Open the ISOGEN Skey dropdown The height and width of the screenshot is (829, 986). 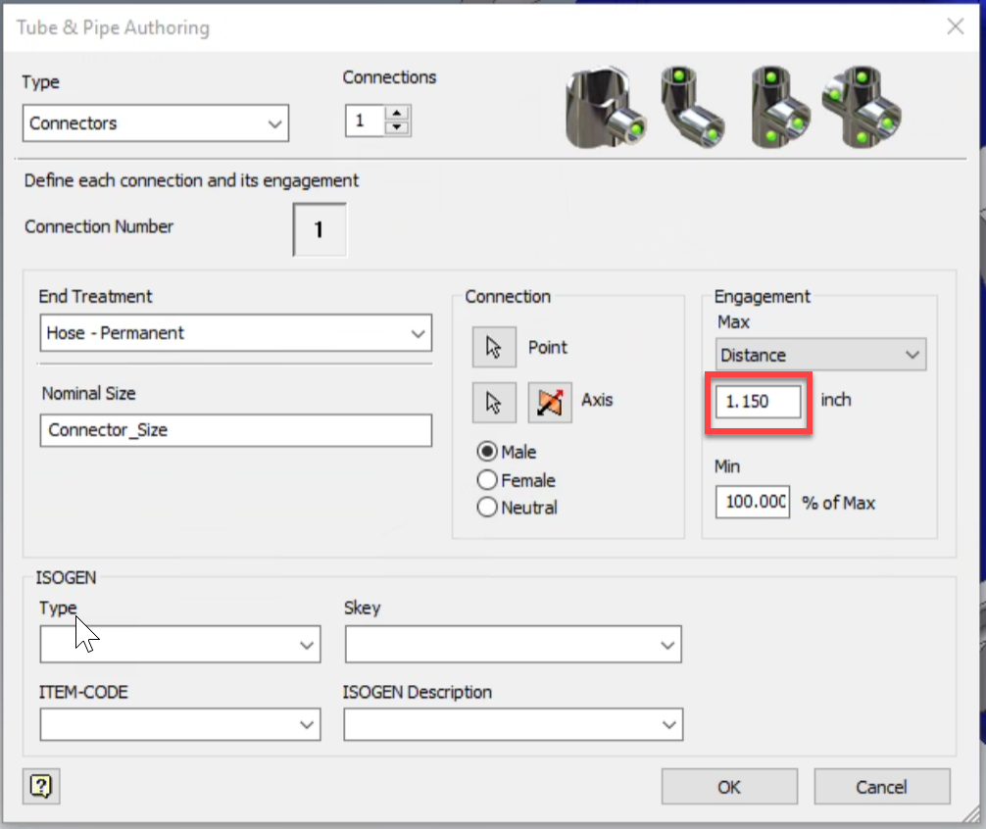669,645
